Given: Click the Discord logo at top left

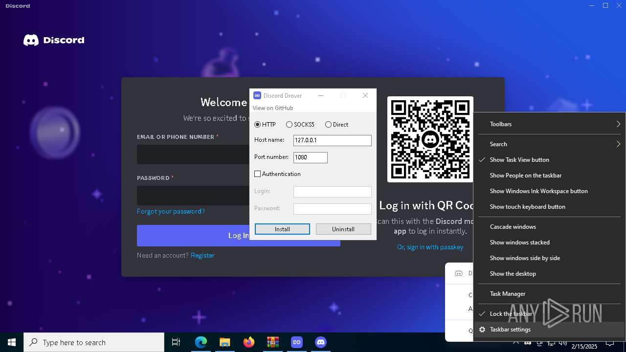Looking at the screenshot, I should tap(54, 40).
